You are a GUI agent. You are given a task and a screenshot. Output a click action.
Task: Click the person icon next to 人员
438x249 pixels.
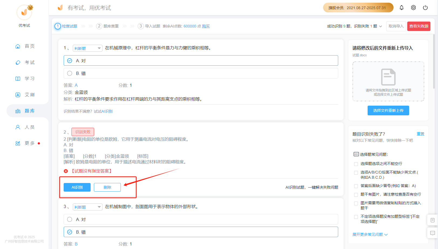[x=18, y=127]
